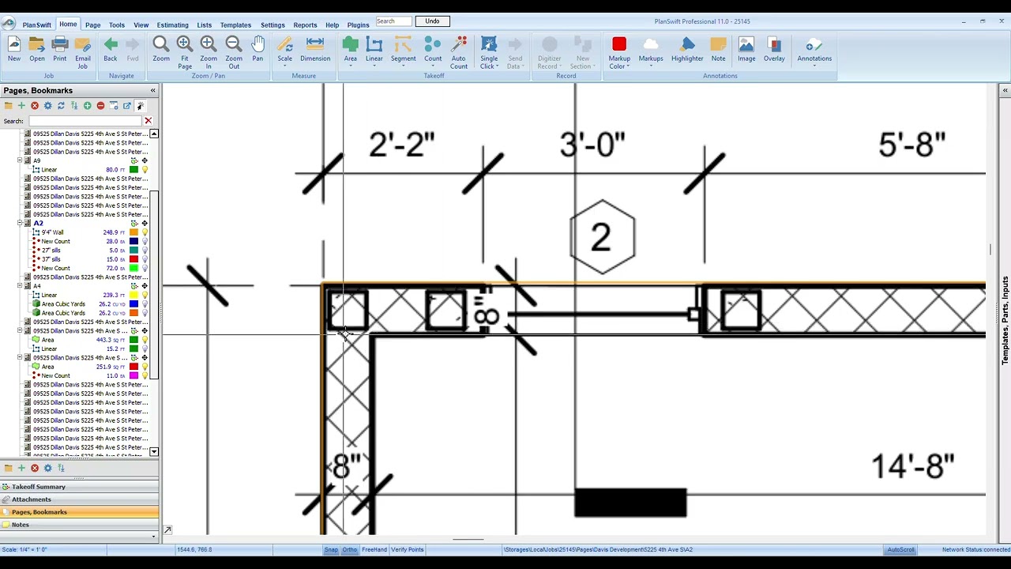Switch to the Estimating tab
This screenshot has height=569, width=1011.
(172, 25)
